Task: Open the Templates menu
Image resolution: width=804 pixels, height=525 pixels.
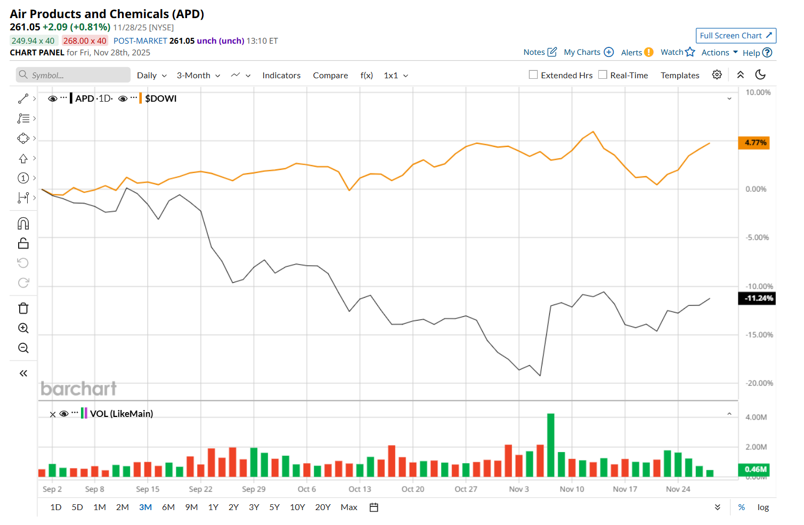Action: 680,76
